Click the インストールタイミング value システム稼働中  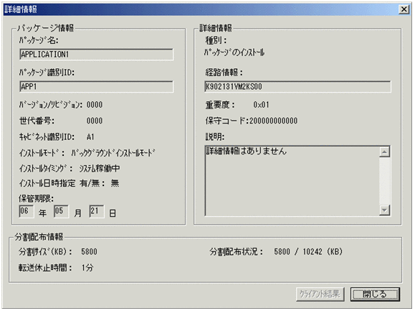100,168
